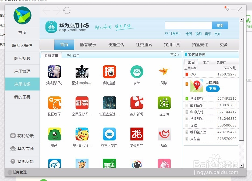The image size is (252, 181).
Task: Search hot keyword 地图
Action: (189, 34)
